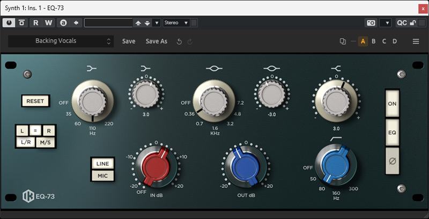This screenshot has width=429, height=219.
Task: Toggle the phase invert Ø switch
Action: [393, 159]
